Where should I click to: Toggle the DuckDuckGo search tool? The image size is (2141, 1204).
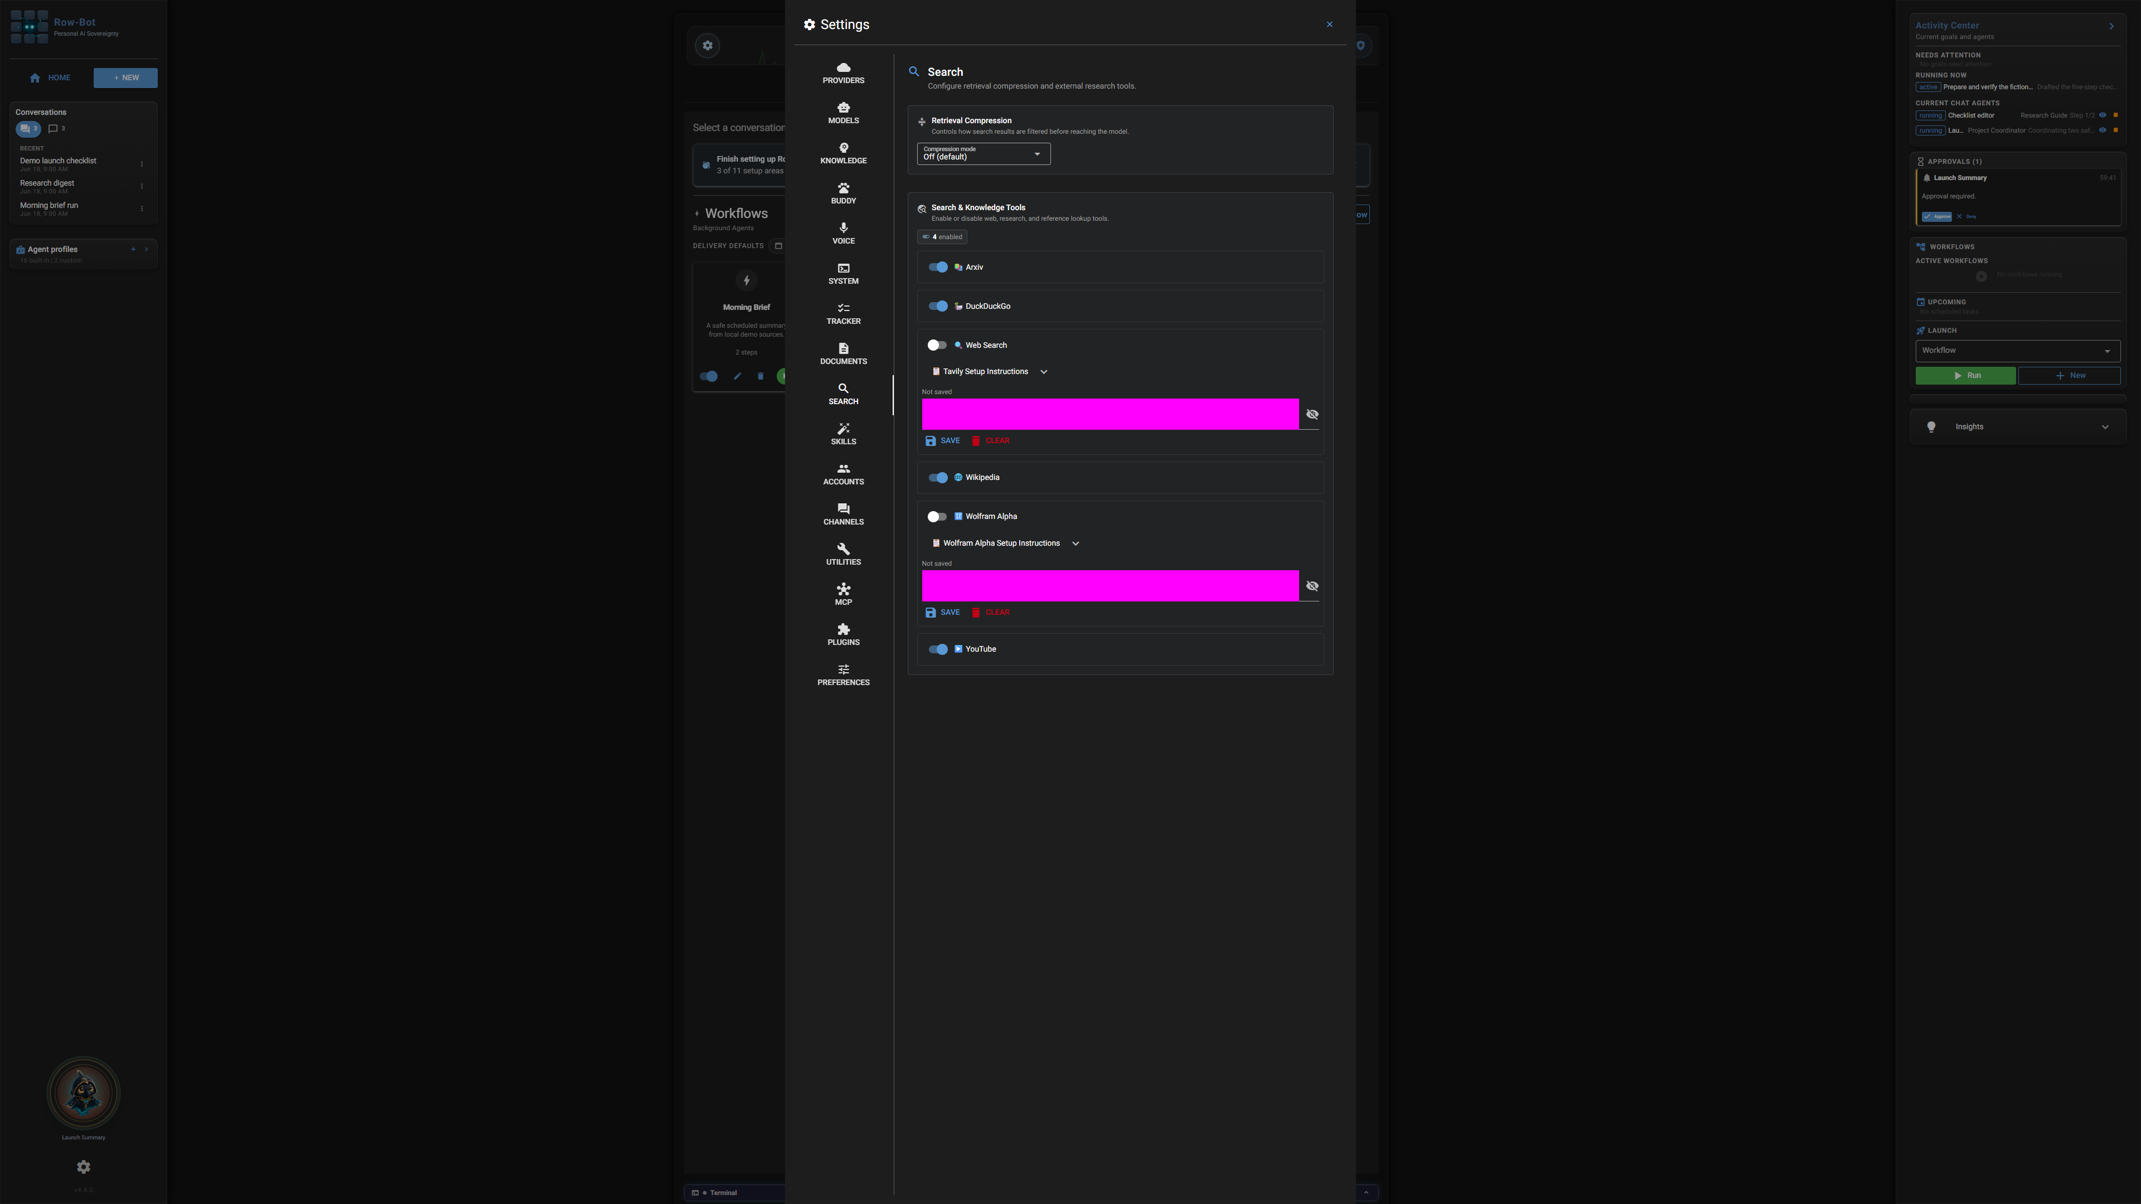point(937,307)
